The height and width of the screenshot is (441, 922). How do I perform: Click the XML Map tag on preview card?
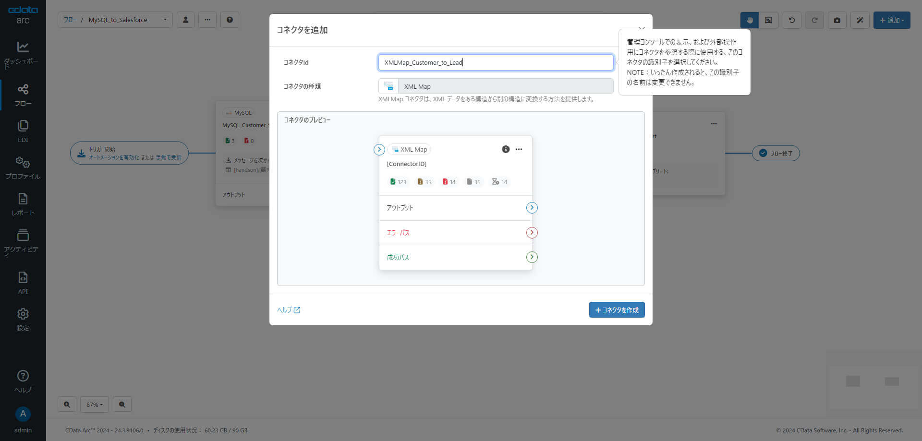click(409, 149)
